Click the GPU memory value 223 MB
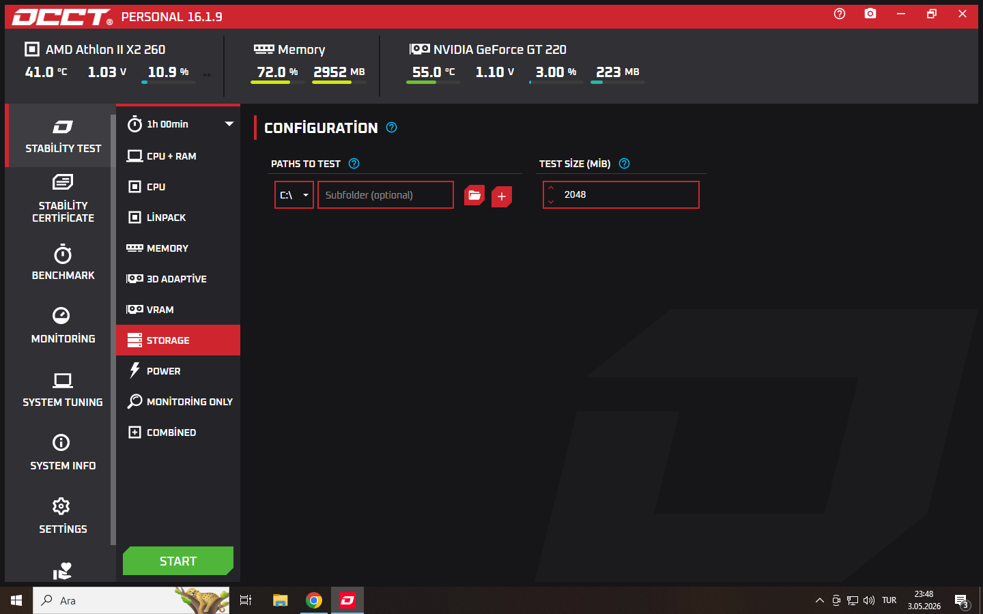This screenshot has width=983, height=614. pyautogui.click(x=618, y=72)
